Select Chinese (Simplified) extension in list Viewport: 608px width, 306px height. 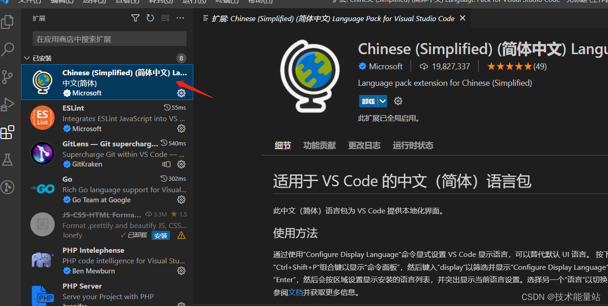click(107, 82)
